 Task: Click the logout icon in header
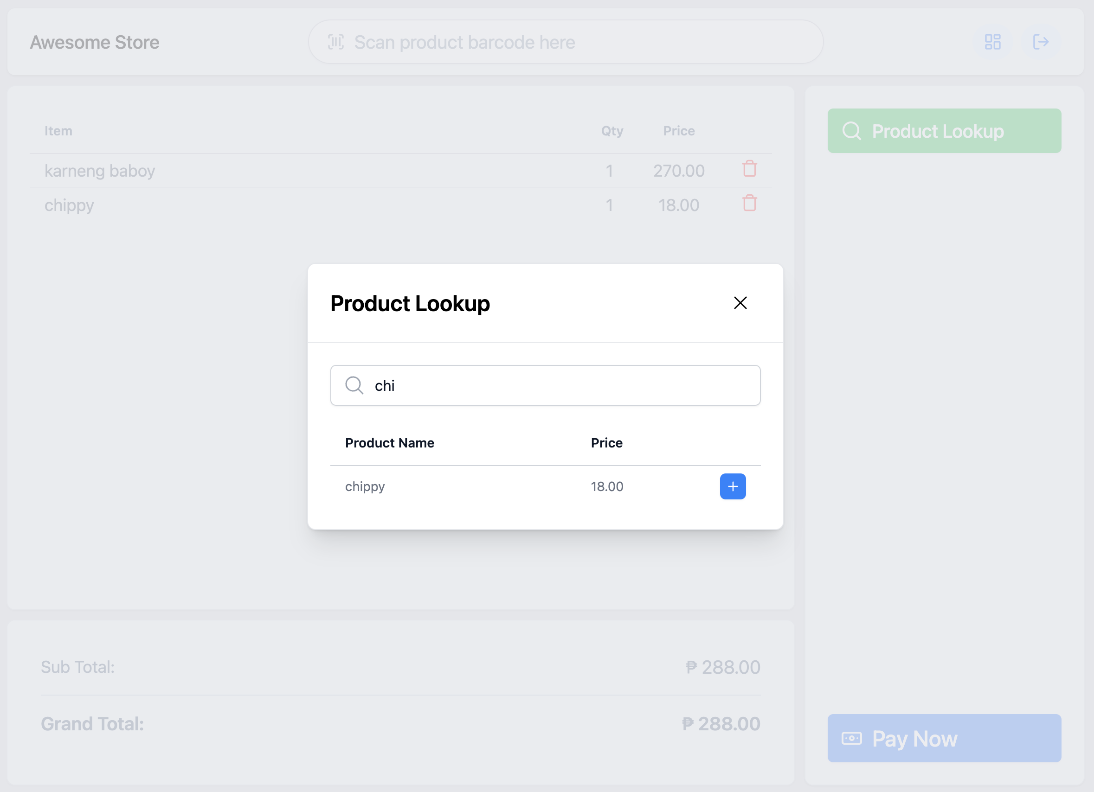[1040, 42]
